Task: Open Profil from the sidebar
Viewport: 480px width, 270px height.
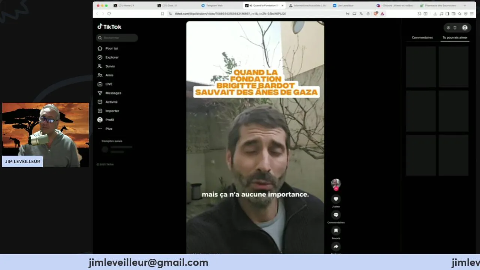Action: click(x=106, y=120)
